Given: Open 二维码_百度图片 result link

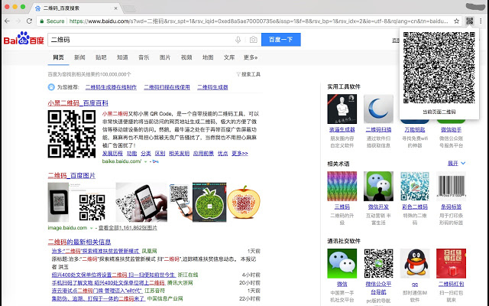Looking at the screenshot, I should coord(71,176).
